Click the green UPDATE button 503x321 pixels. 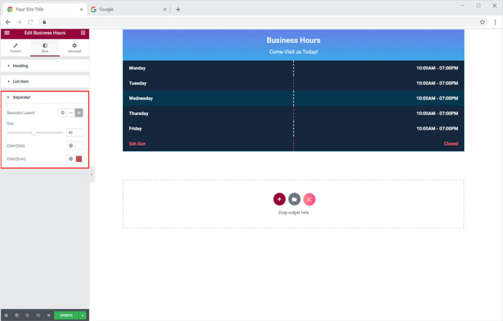66,316
